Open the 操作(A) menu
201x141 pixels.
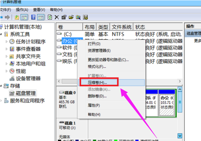click(x=22, y=10)
